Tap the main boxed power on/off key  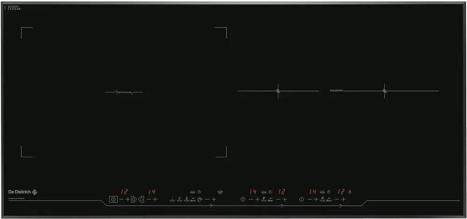[113, 199]
